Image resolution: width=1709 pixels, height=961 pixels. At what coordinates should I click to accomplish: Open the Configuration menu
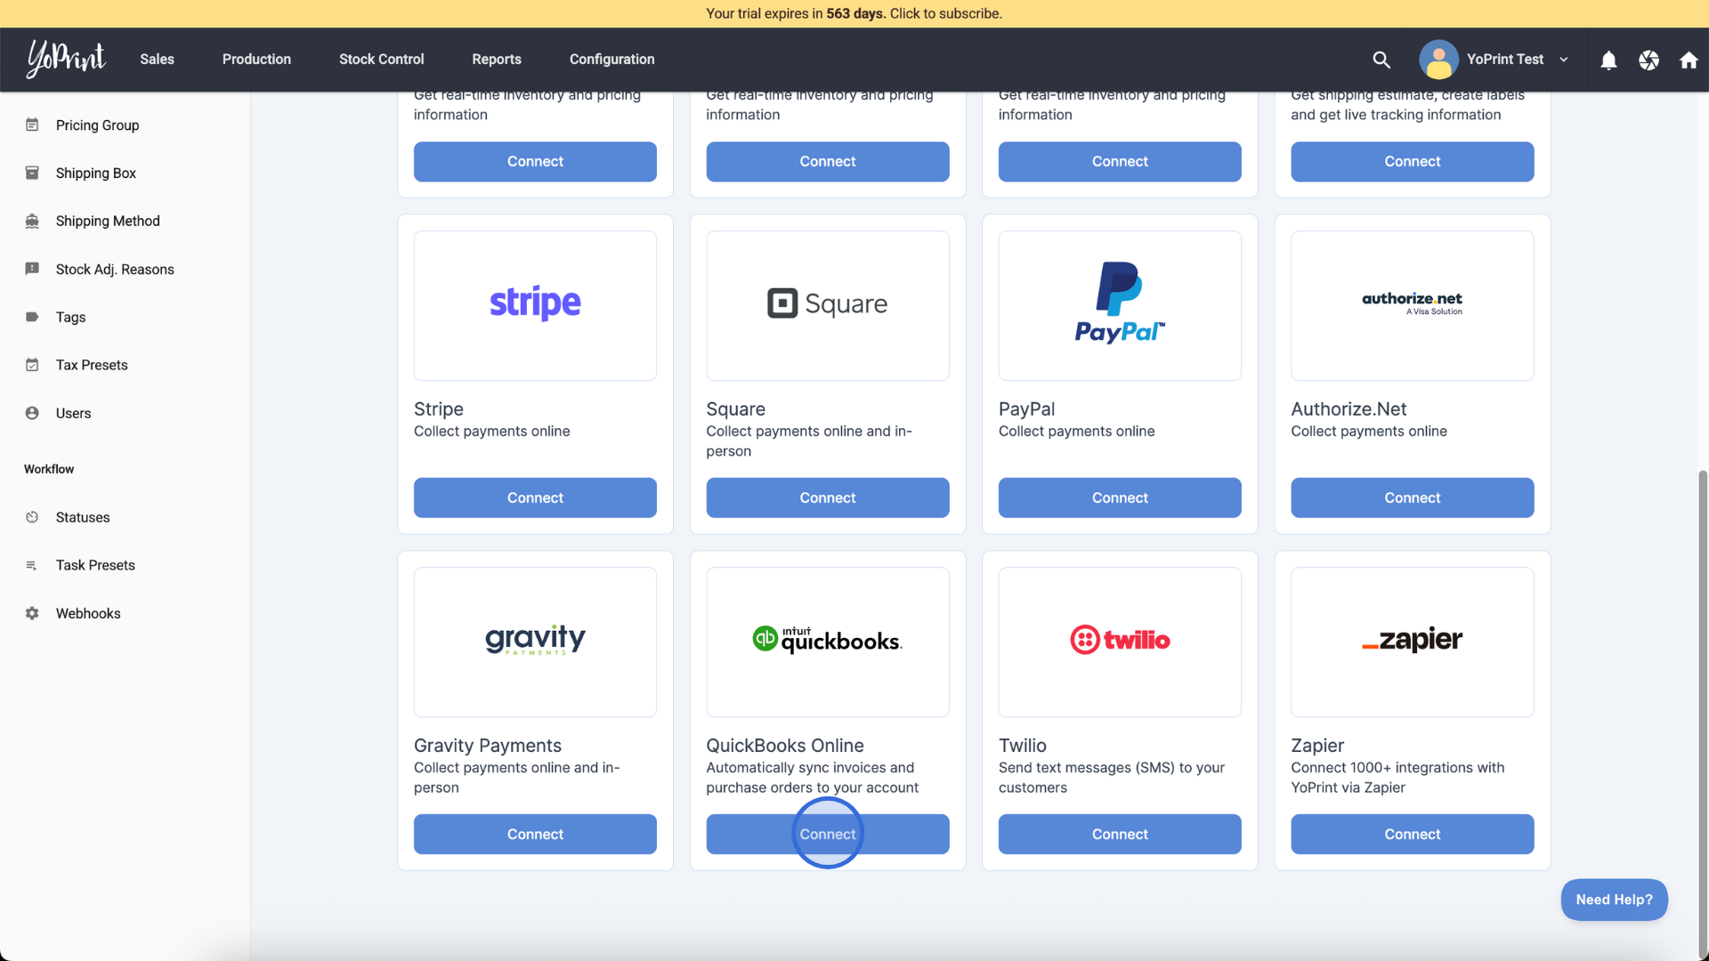coord(612,60)
